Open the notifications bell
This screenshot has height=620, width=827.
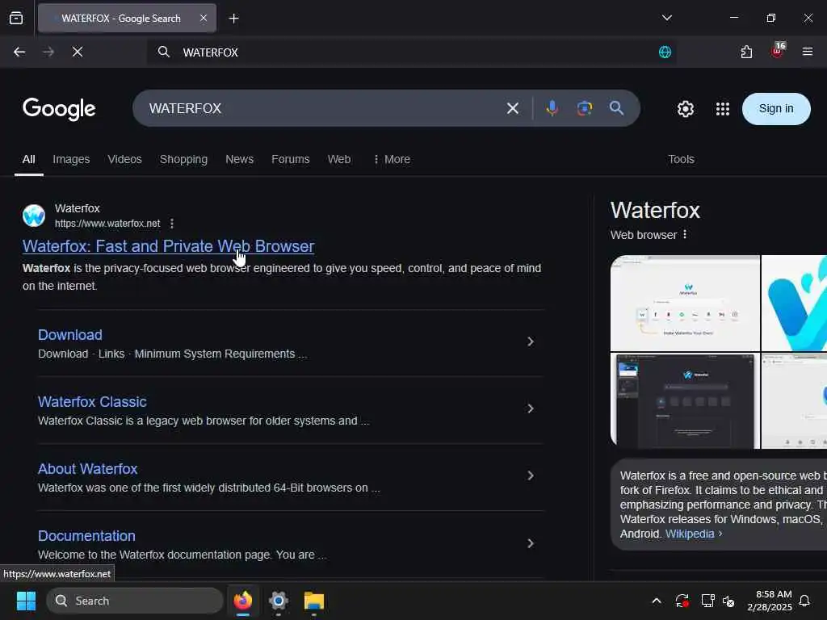coord(805,601)
